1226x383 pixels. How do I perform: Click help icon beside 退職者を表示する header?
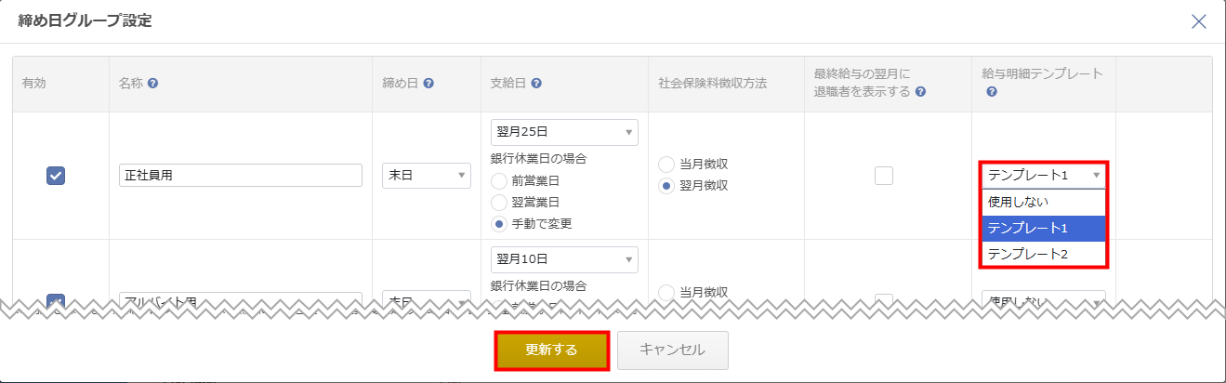(920, 92)
